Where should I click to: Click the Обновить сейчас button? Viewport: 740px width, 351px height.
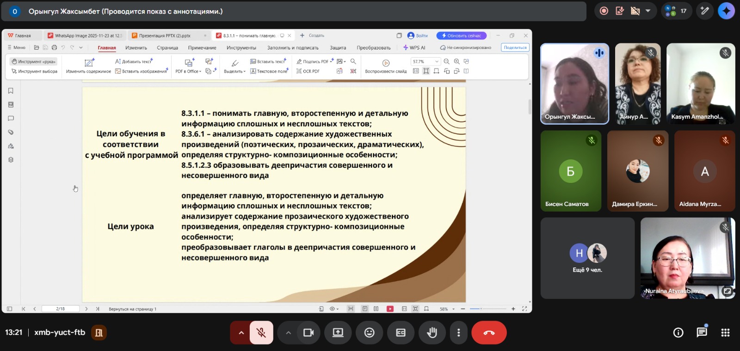click(461, 36)
